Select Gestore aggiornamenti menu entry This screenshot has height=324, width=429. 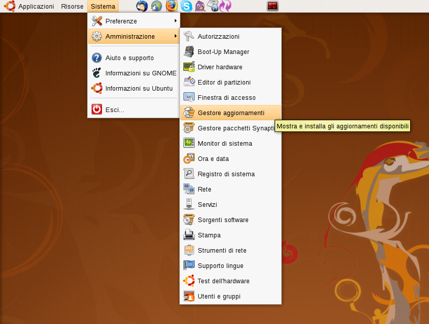click(x=231, y=113)
